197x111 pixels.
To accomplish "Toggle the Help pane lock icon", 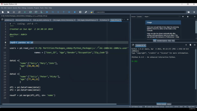I will [188, 17].
